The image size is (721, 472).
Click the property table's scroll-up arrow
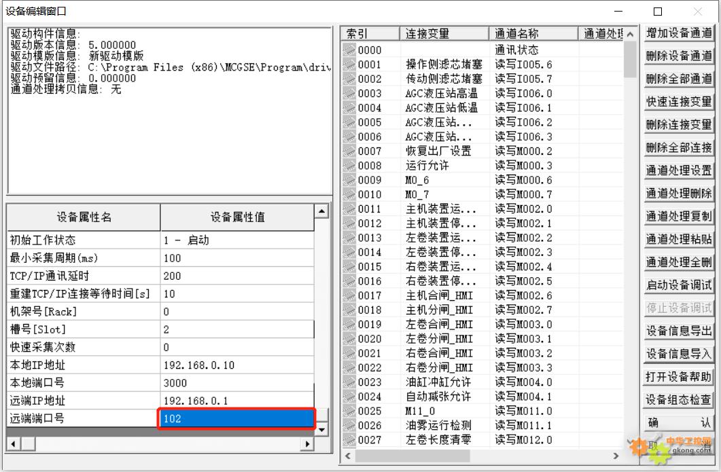click(x=323, y=211)
